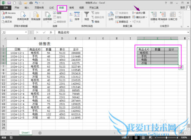191x140 pixels.
Task: Switch to the Developer (开发工具) tab
Action: [x=94, y=8]
